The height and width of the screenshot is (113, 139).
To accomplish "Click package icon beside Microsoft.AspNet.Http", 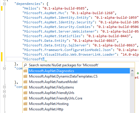I will click(26, 109).
